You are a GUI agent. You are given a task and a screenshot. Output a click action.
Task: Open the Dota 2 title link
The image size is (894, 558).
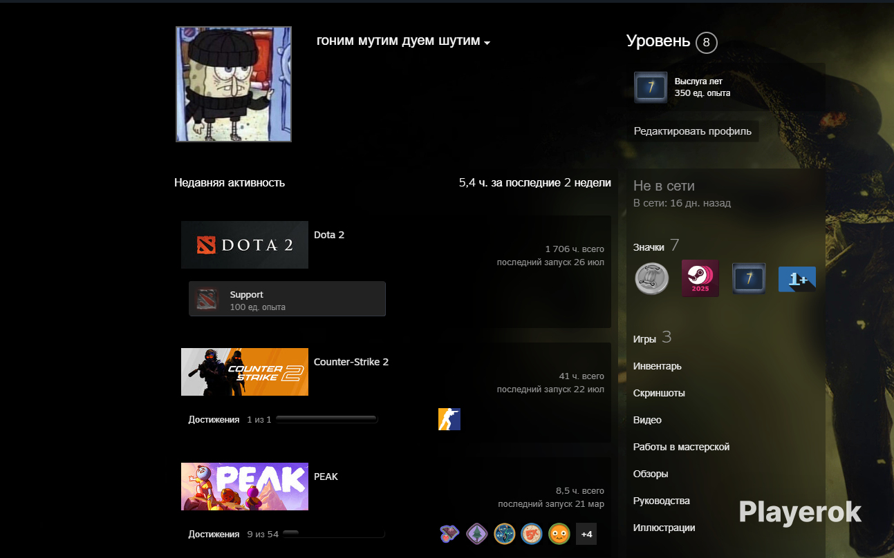329,235
